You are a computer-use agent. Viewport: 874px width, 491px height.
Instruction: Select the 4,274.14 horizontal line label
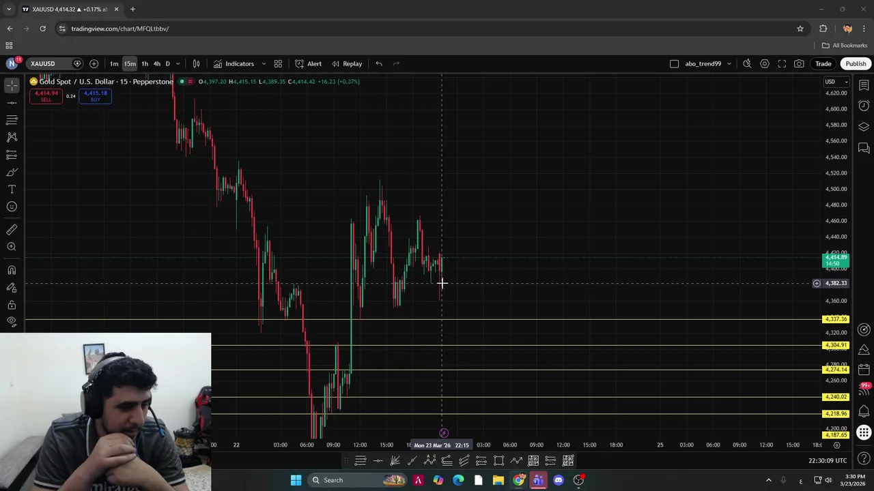[x=836, y=370]
